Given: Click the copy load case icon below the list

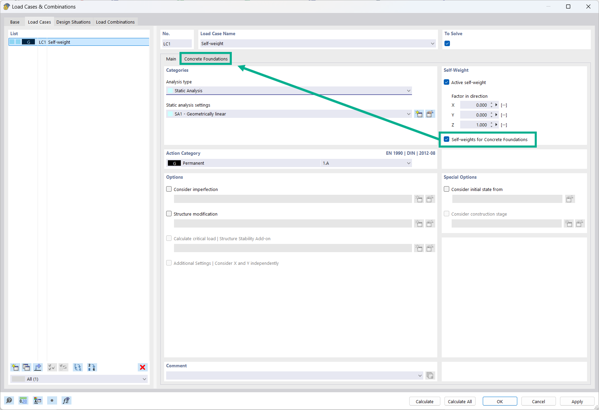Looking at the screenshot, I should coord(26,367).
